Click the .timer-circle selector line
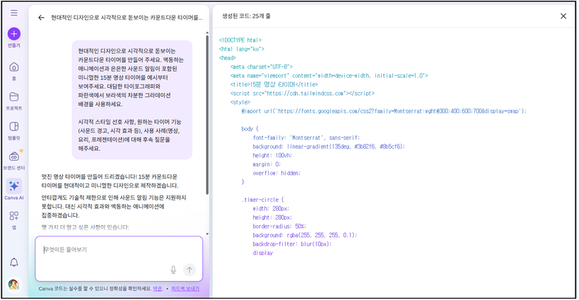 pyautogui.click(x=263, y=200)
